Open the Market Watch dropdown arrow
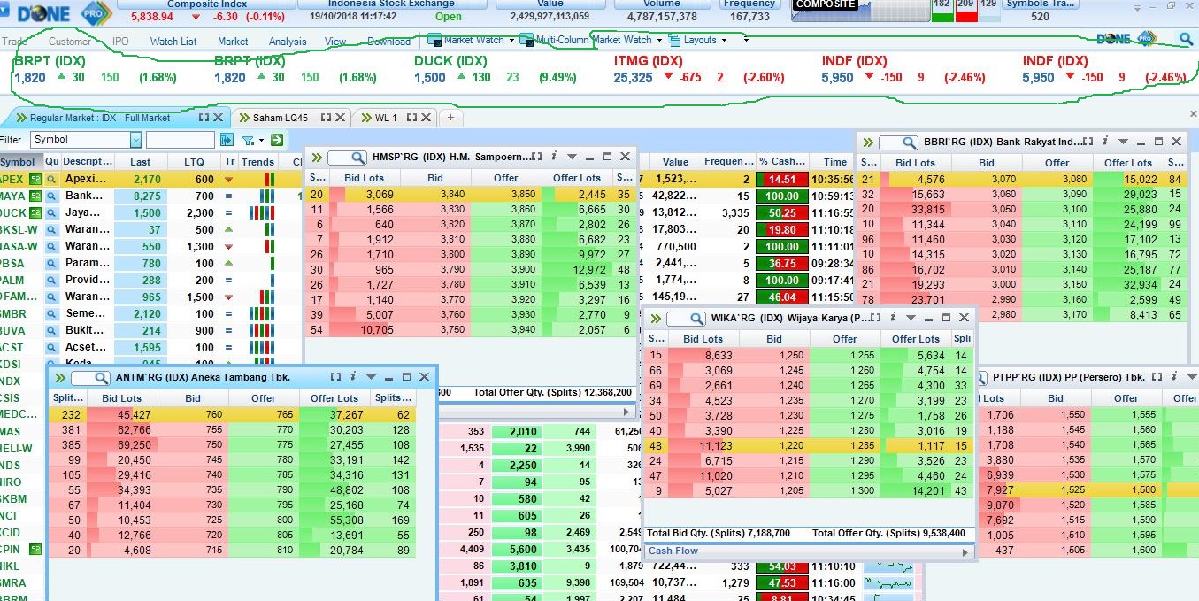1199x601 pixels. (x=512, y=40)
